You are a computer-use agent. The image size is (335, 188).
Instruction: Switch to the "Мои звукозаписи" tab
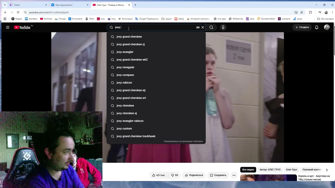pyautogui.click(x=70, y=5)
